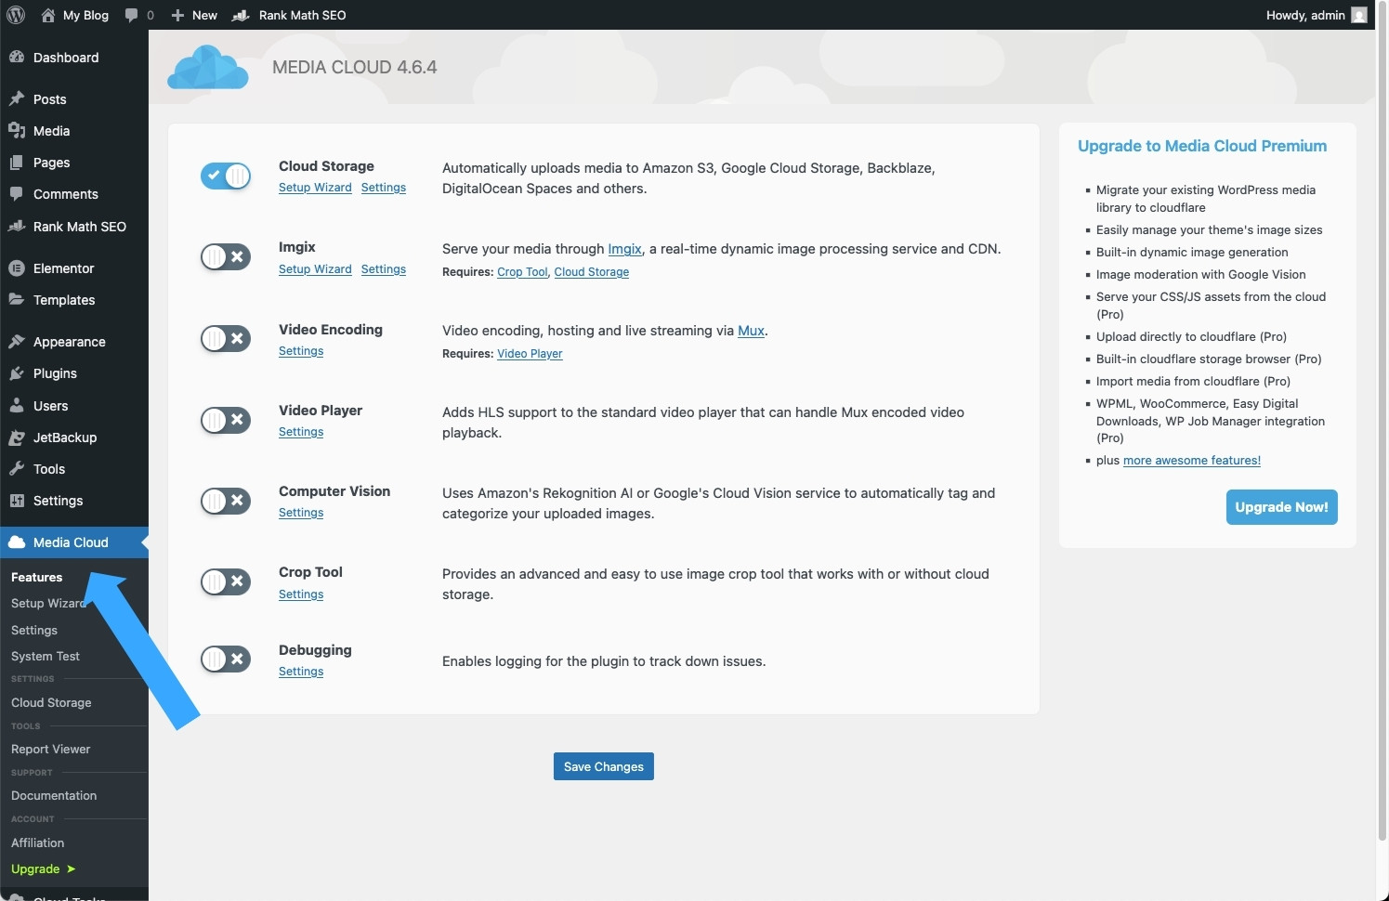Image resolution: width=1389 pixels, height=901 pixels.
Task: Open the Report Viewer submenu item
Action: [51, 750]
